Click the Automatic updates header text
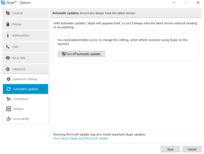204x154 pixels. pyautogui.click(x=94, y=13)
